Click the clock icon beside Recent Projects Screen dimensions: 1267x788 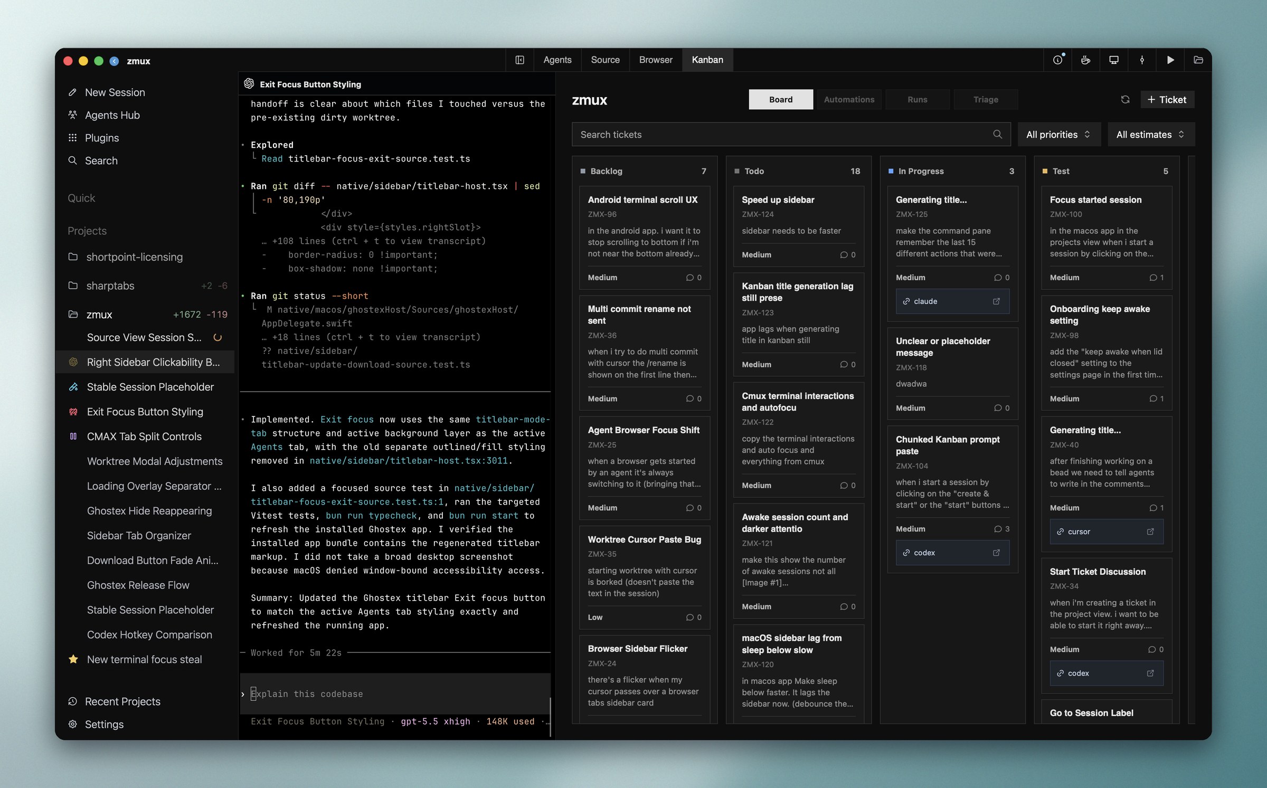[73, 701]
